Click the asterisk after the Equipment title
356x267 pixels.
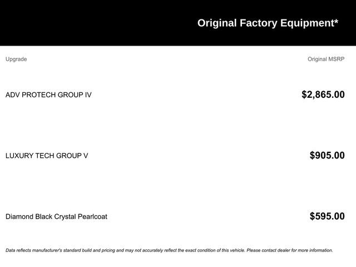pyautogui.click(x=336, y=22)
